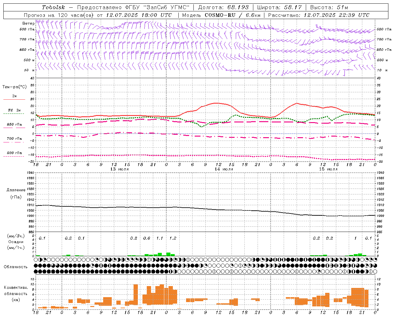The height and width of the screenshot is (315, 393).
Task: Click the longitude value Долгота: 68.193
Action: (223, 7)
